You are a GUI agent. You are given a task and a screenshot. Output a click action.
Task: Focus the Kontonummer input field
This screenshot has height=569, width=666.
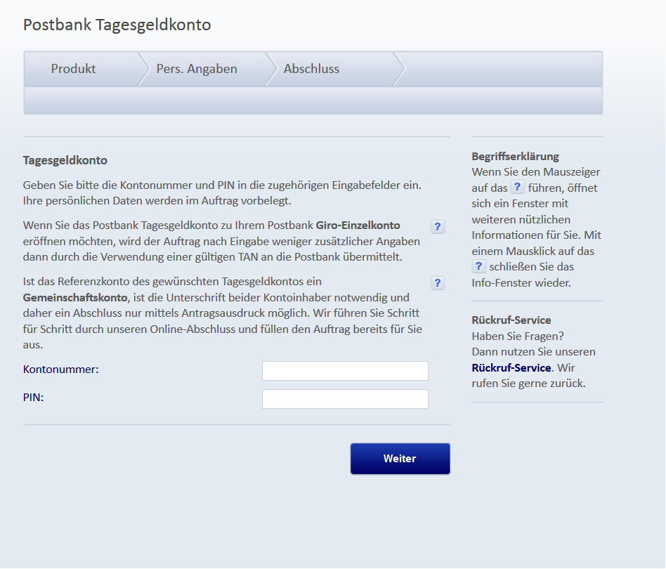click(x=345, y=371)
